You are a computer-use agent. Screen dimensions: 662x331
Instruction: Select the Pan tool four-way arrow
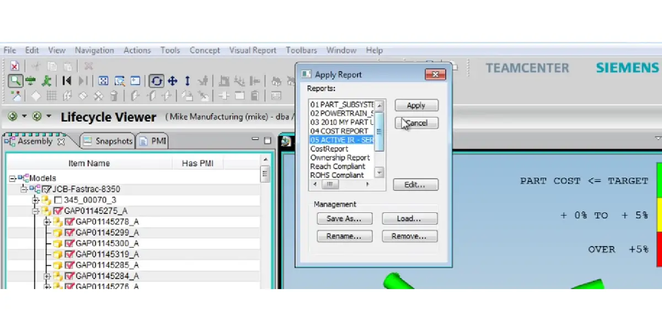[172, 81]
